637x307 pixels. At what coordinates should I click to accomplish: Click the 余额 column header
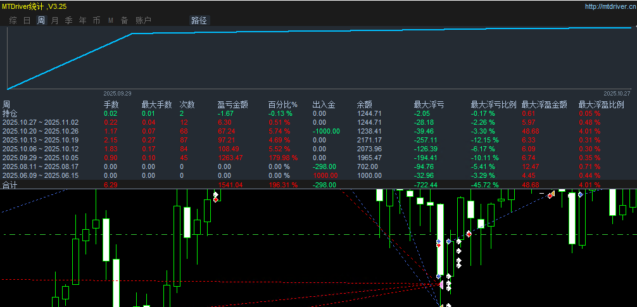(364, 105)
